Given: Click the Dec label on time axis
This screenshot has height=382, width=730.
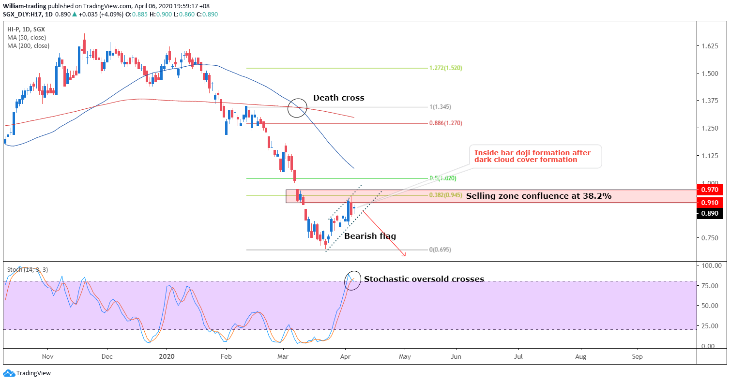Looking at the screenshot, I should tap(107, 357).
